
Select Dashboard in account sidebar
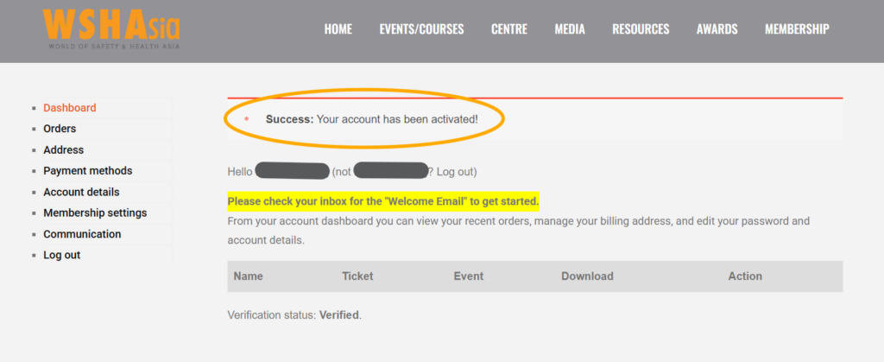pyautogui.click(x=70, y=108)
